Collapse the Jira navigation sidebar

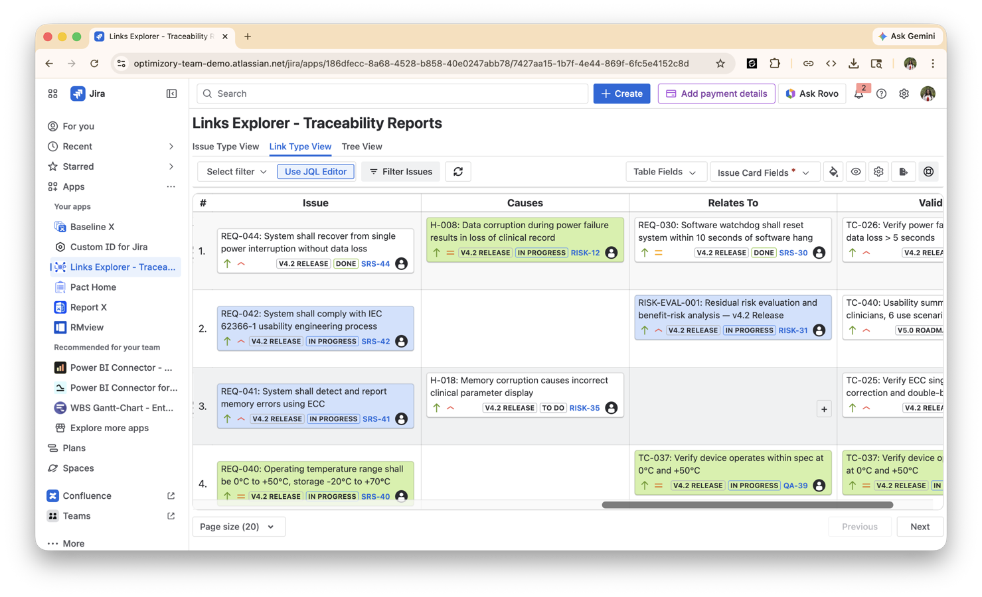pyautogui.click(x=171, y=94)
